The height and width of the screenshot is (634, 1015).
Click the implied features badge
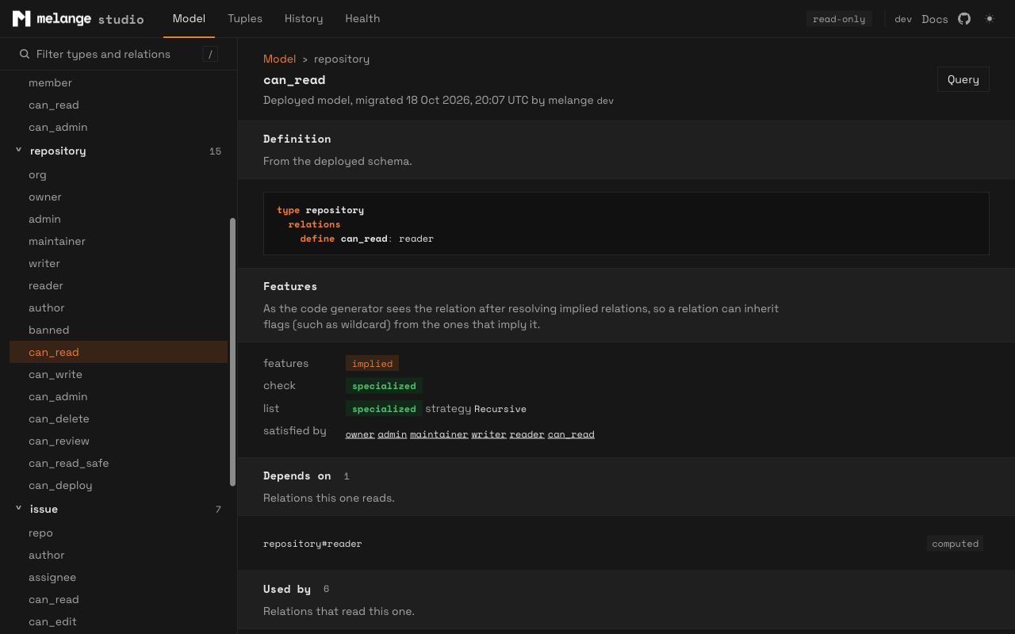372,363
